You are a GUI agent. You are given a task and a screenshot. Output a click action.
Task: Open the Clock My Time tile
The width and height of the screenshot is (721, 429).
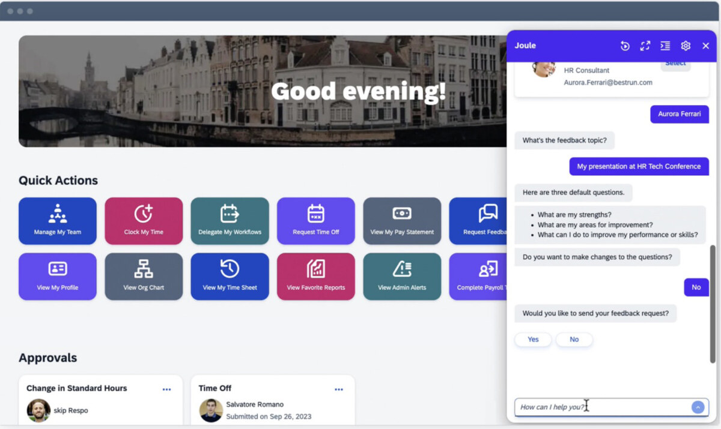[144, 221]
